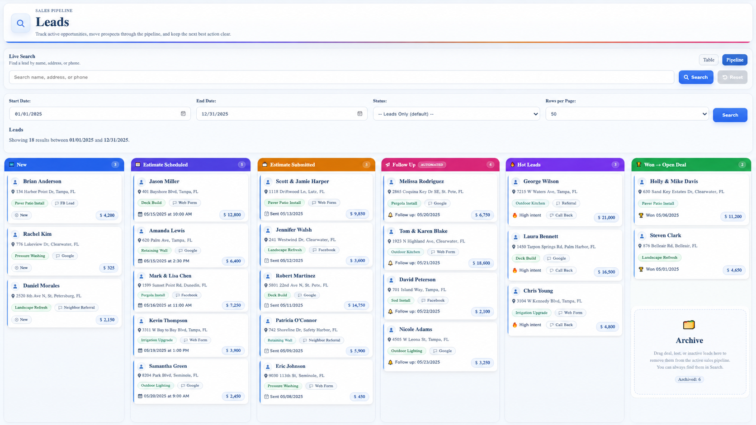Image resolution: width=756 pixels, height=425 pixels.
Task: Open Eric Johnson lead card name
Action: 290,366
